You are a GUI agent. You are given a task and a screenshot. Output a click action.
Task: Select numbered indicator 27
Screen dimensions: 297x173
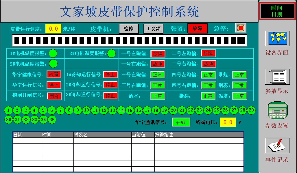[234, 110]
